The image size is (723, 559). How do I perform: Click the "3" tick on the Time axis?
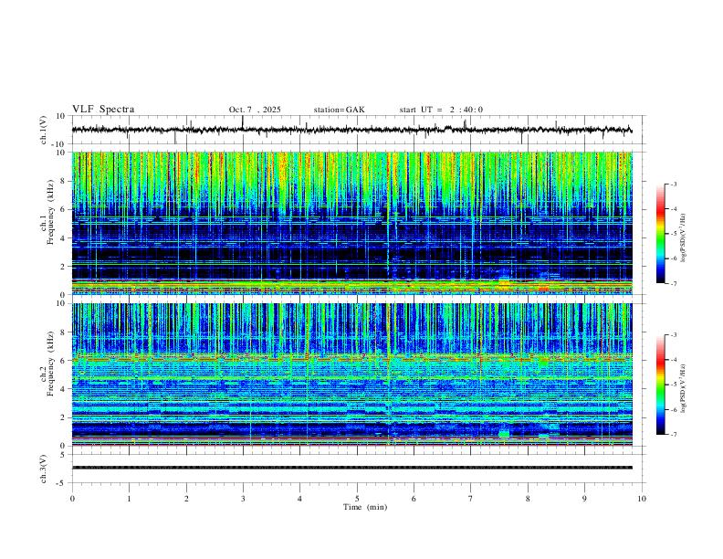(x=243, y=499)
